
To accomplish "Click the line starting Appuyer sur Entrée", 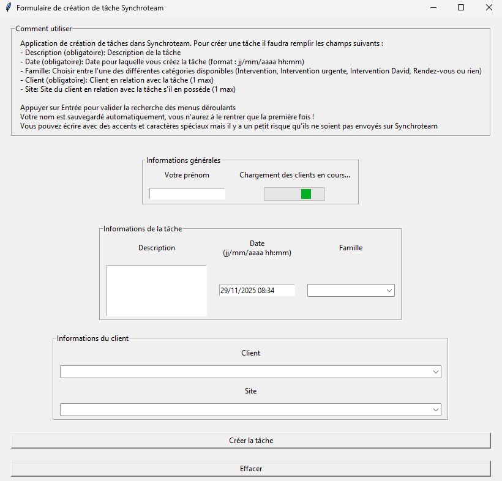I will (x=128, y=108).
